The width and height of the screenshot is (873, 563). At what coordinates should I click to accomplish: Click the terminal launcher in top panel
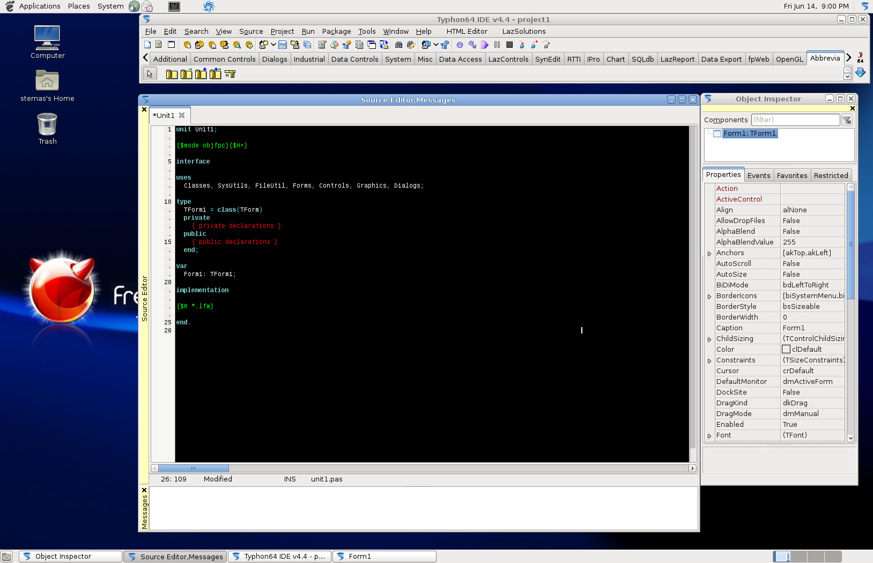(174, 6)
